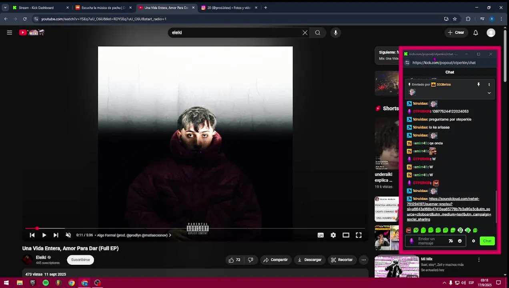This screenshot has width=509, height=288.
Task: Open YouTube notifications bell
Action: pyautogui.click(x=476, y=33)
